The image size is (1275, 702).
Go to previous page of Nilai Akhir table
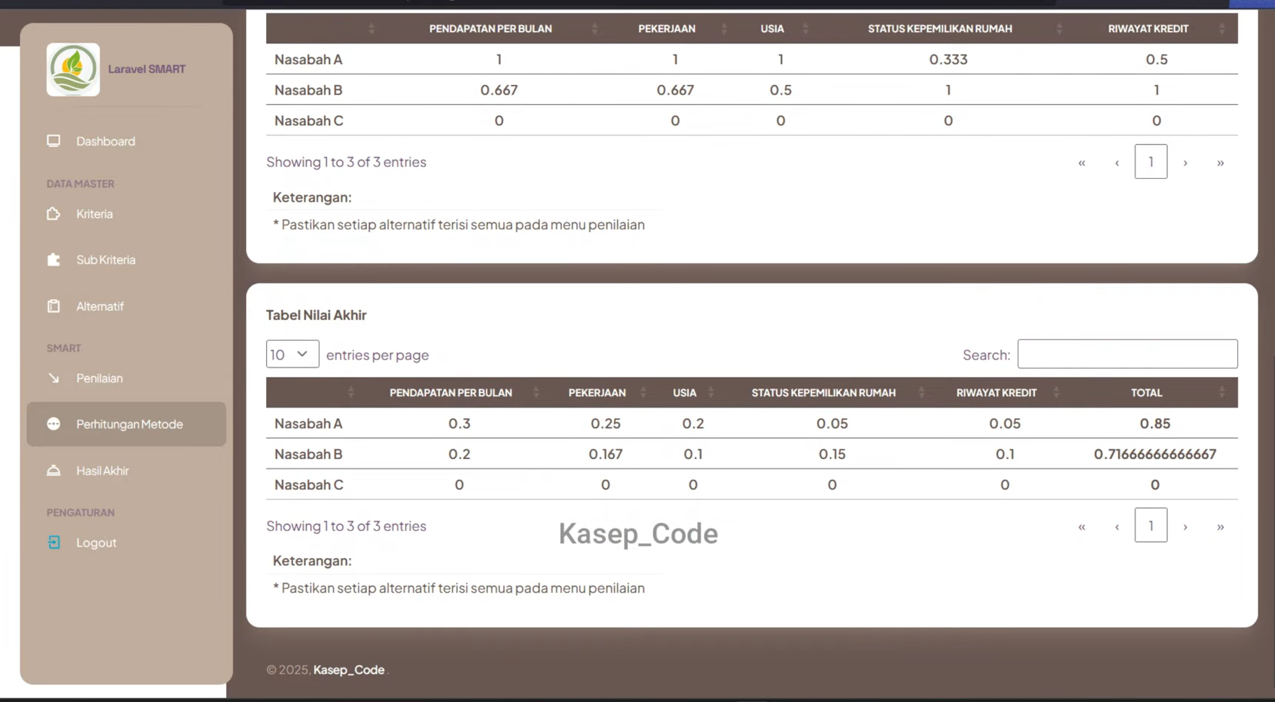(x=1117, y=526)
